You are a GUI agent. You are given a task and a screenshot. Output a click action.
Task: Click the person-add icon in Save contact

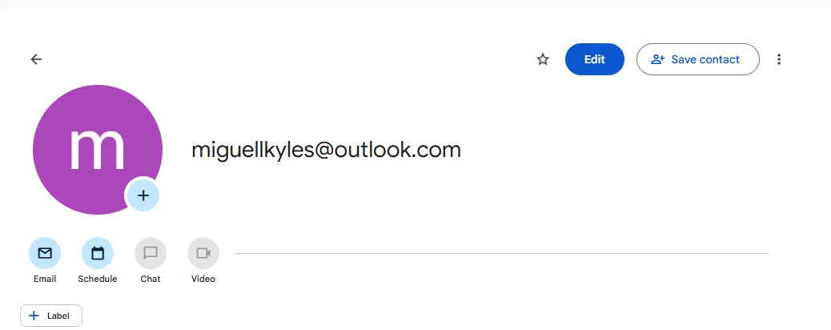(658, 59)
